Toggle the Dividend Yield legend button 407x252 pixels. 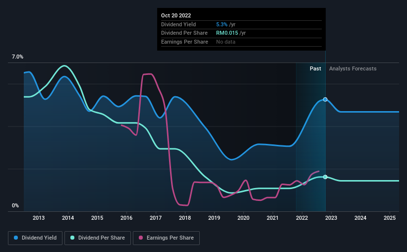point(35,238)
